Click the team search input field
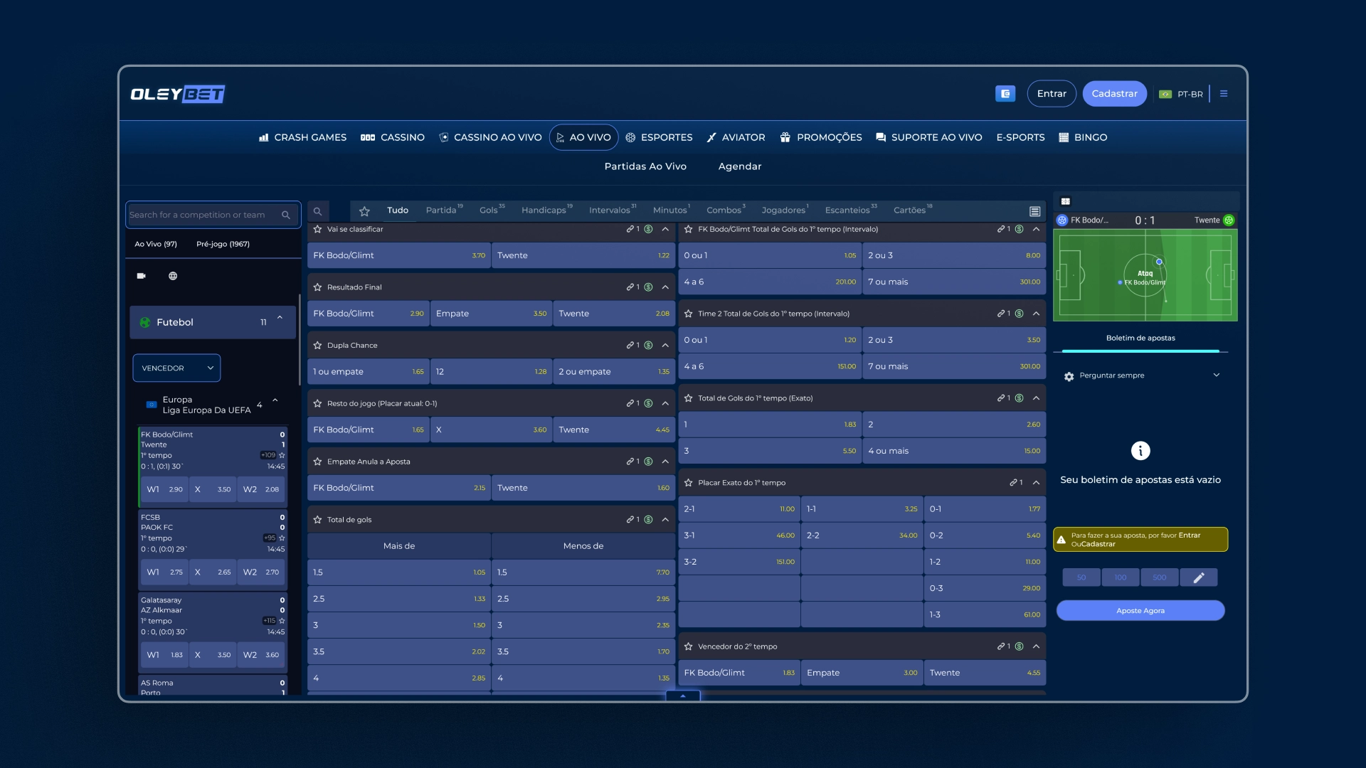1366x768 pixels. pyautogui.click(x=213, y=215)
